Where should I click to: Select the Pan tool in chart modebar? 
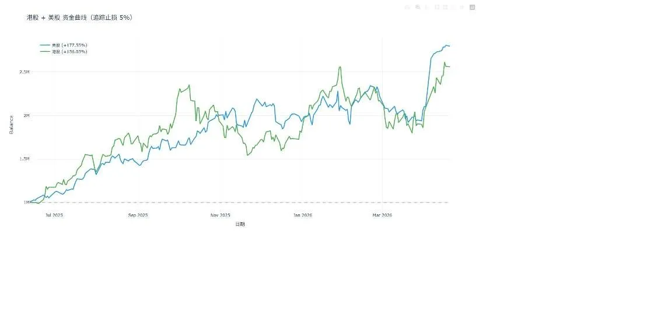tap(427, 7)
